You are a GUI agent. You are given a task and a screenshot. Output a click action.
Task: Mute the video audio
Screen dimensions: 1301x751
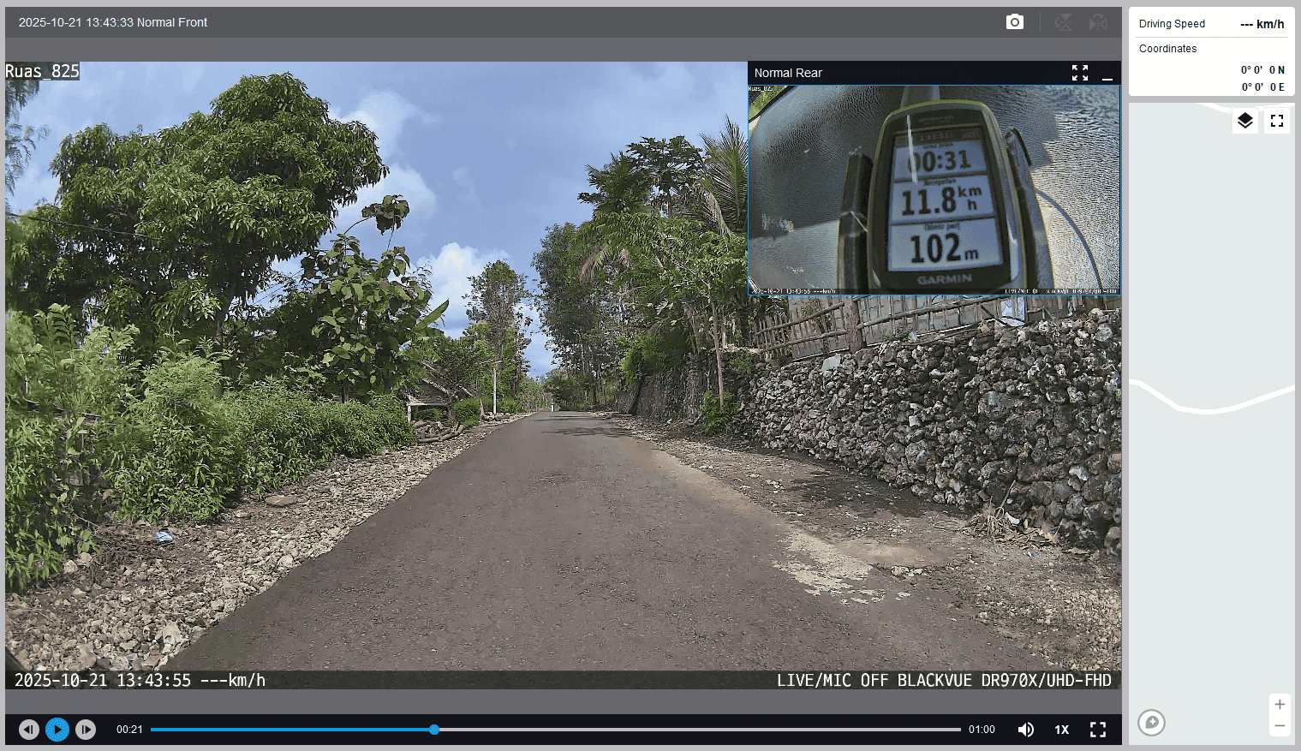(1025, 730)
